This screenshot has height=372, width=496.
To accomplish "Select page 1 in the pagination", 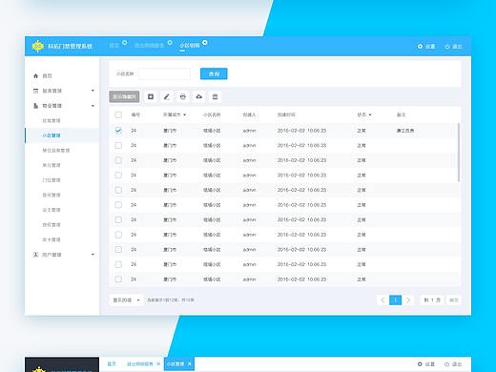I will pos(395,300).
